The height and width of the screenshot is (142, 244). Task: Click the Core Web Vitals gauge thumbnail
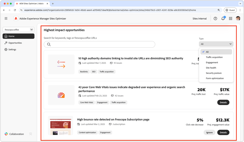tap(61, 95)
